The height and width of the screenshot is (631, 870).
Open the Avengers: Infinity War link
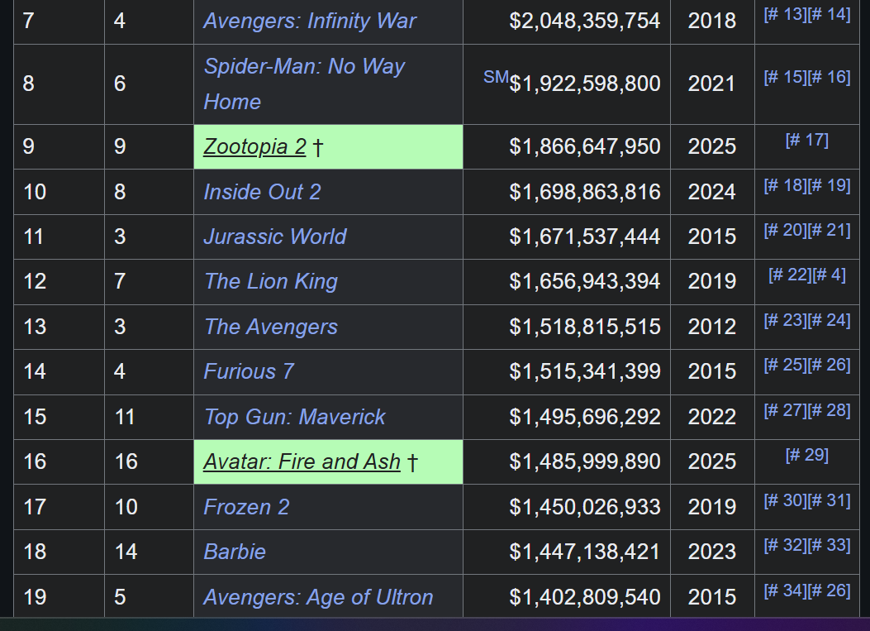click(x=310, y=22)
